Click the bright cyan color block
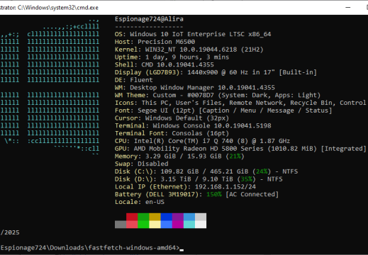Image resolution: width=368 pixels, height=255 pixels. click(x=189, y=225)
